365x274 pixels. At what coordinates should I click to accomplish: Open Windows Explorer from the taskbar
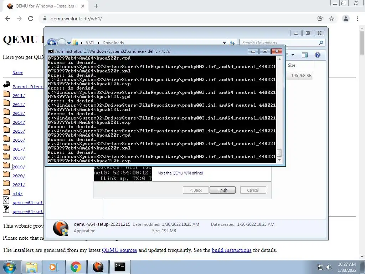pyautogui.click(x=32, y=267)
